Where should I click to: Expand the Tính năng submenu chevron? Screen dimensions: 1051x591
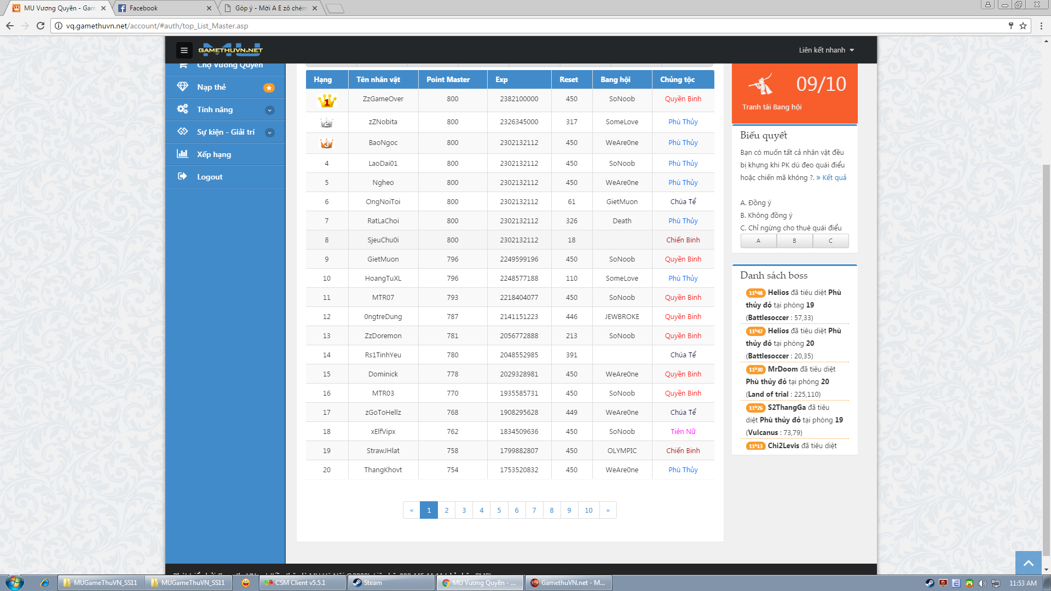point(270,110)
